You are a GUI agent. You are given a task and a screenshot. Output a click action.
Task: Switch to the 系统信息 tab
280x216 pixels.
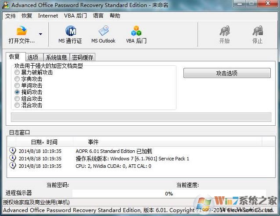(x=57, y=57)
